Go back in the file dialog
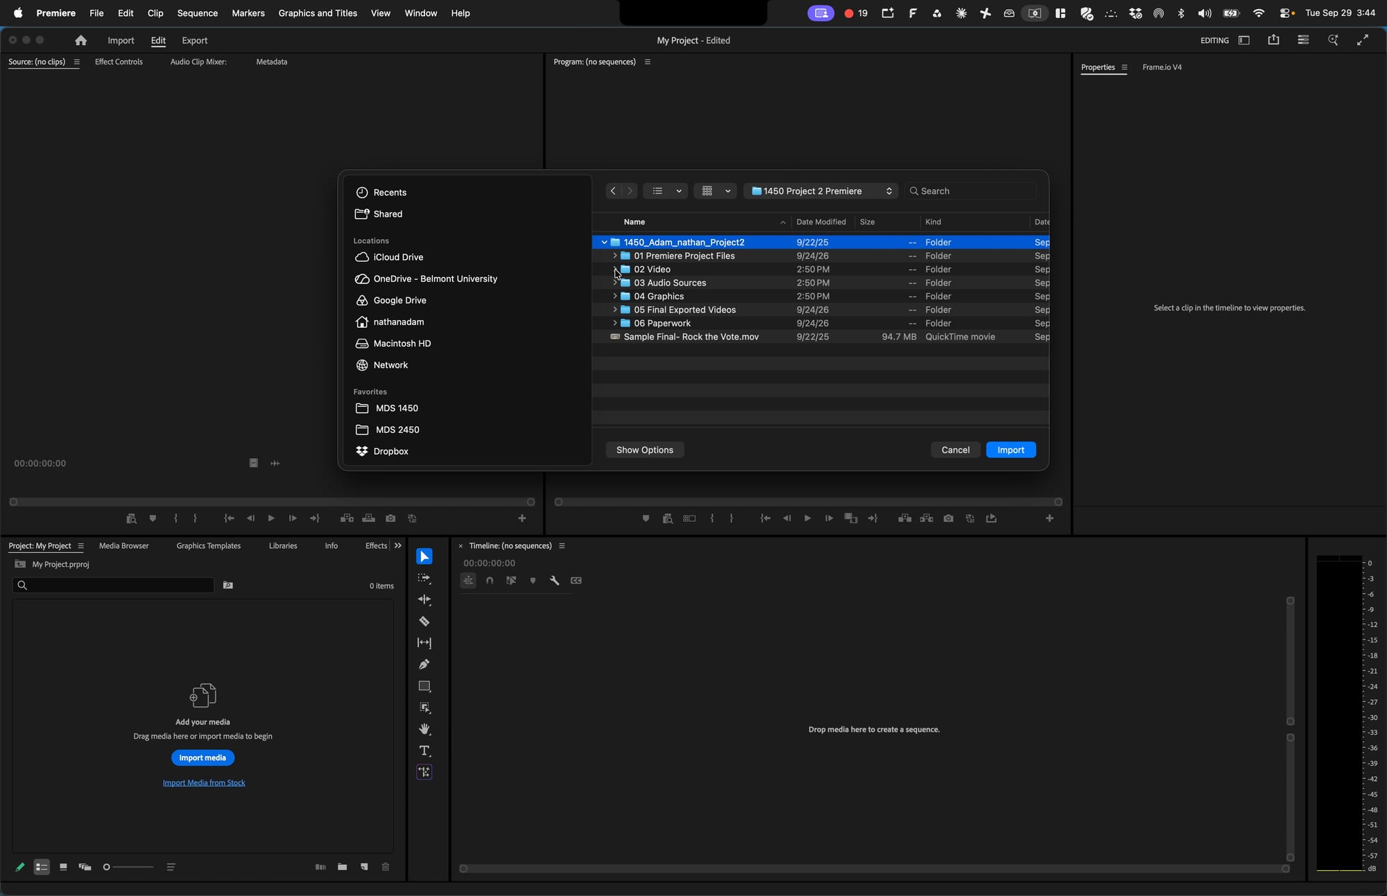Screen dimensions: 1387x896 tap(613, 191)
